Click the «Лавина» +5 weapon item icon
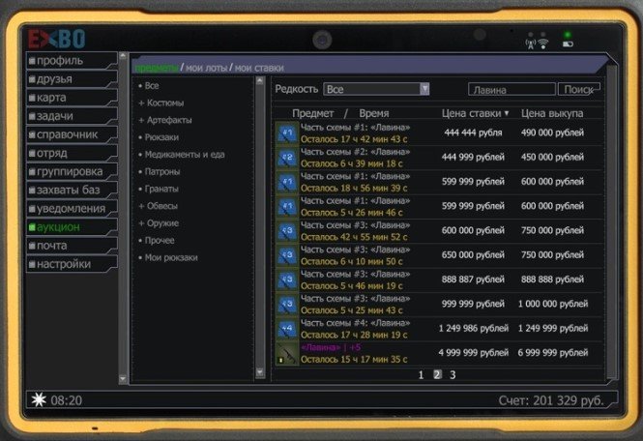643x441 pixels. [x=287, y=353]
